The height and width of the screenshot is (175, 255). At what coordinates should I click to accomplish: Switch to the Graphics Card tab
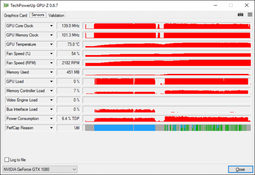[x=15, y=15]
